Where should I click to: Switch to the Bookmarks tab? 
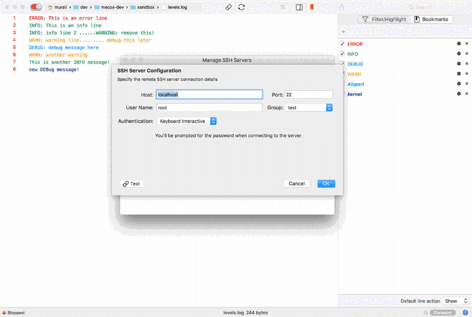[x=431, y=20]
